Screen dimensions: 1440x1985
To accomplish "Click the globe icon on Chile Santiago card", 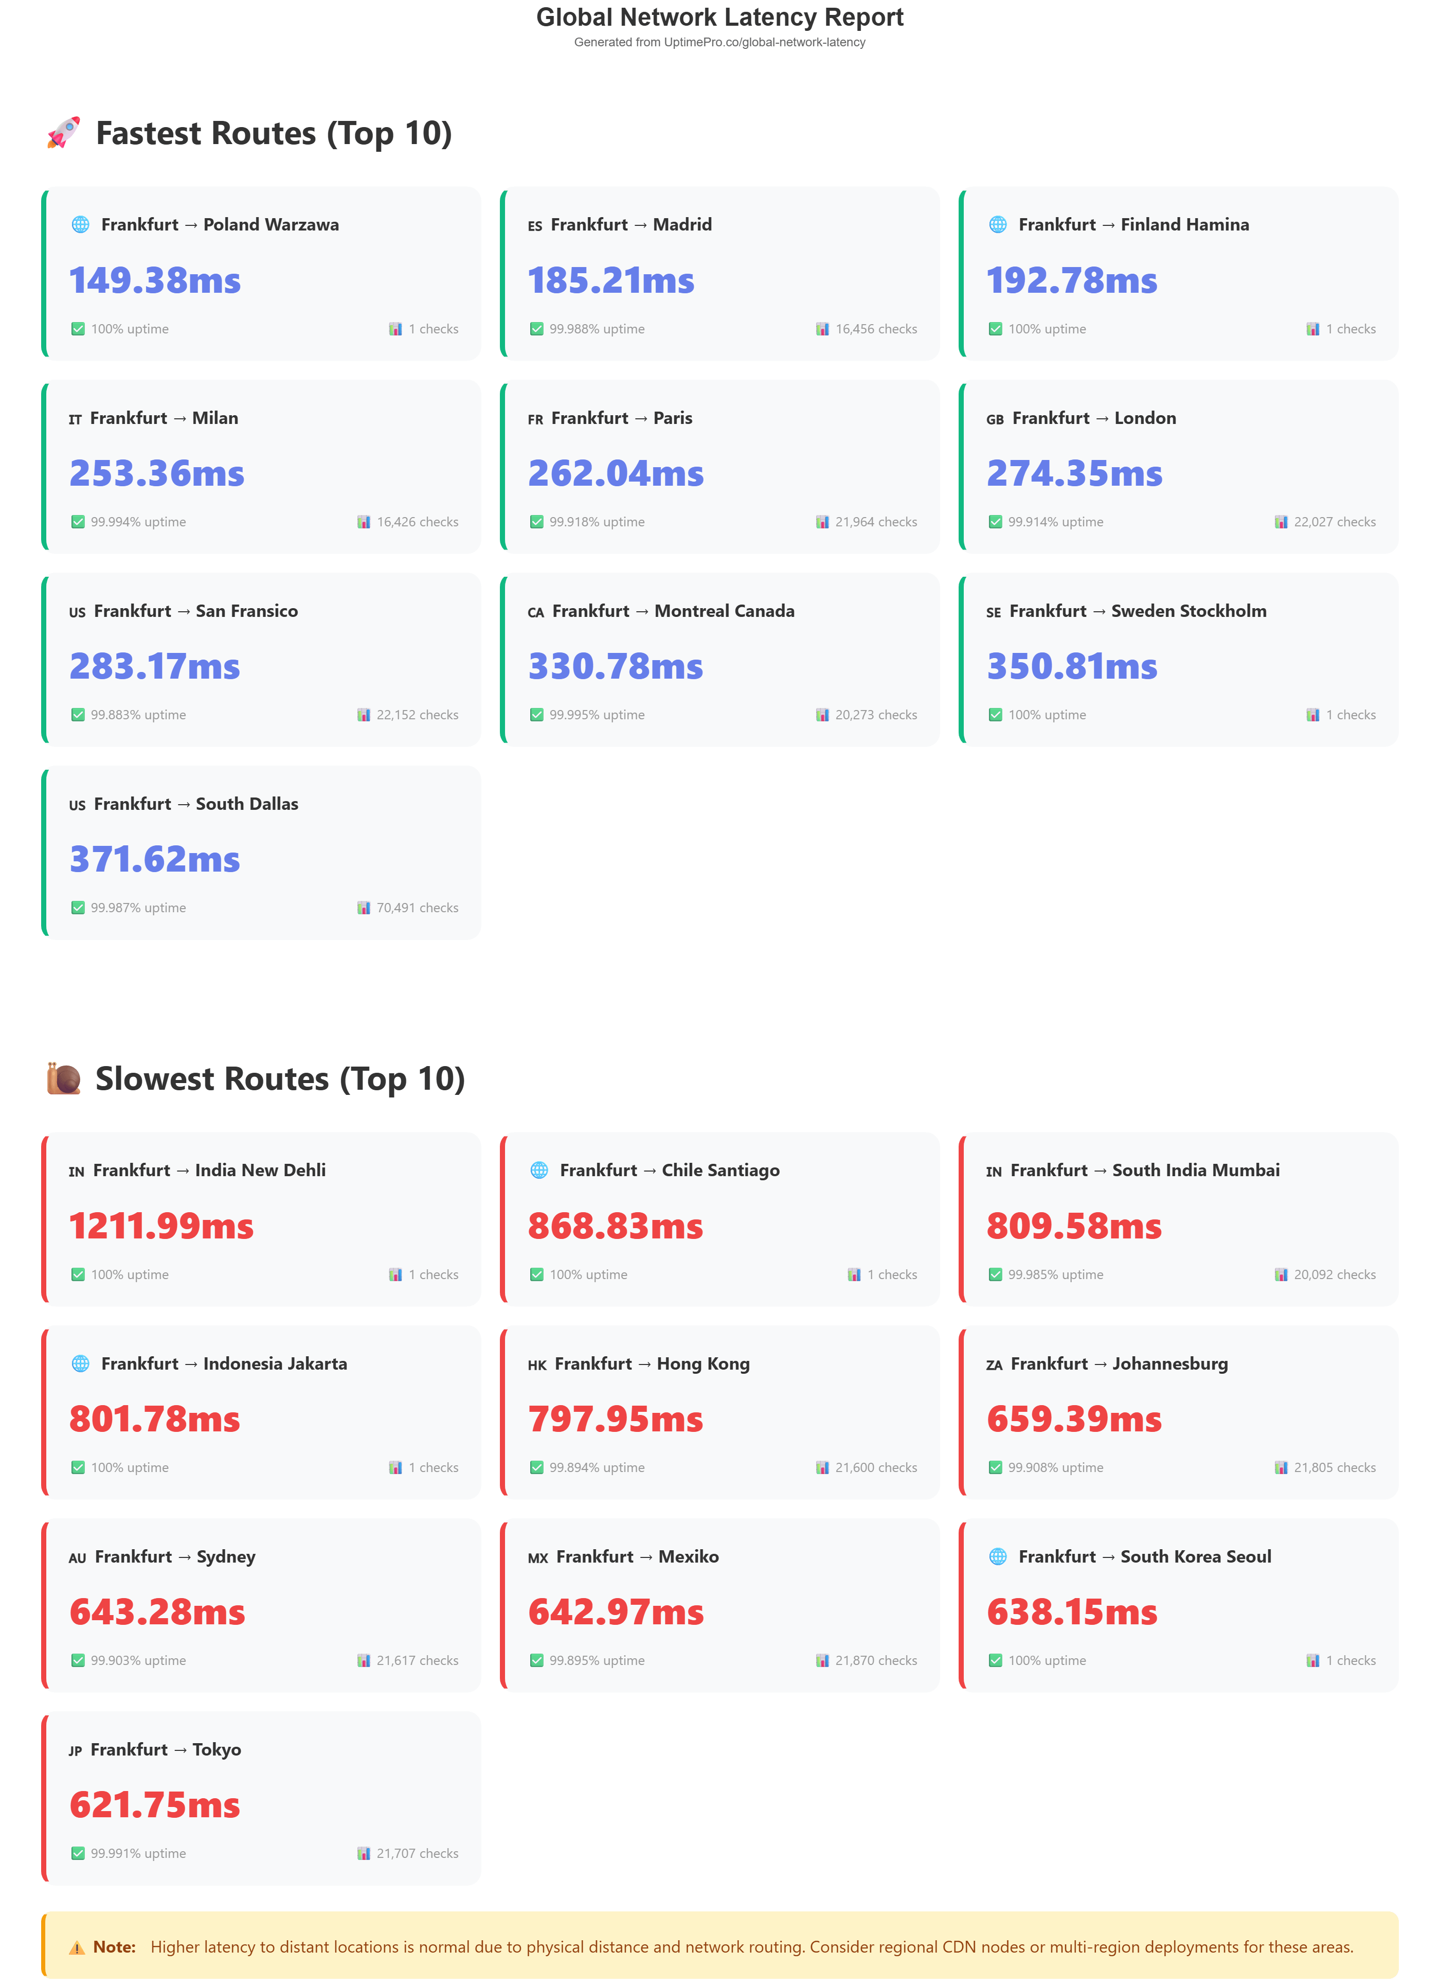I will point(539,1170).
